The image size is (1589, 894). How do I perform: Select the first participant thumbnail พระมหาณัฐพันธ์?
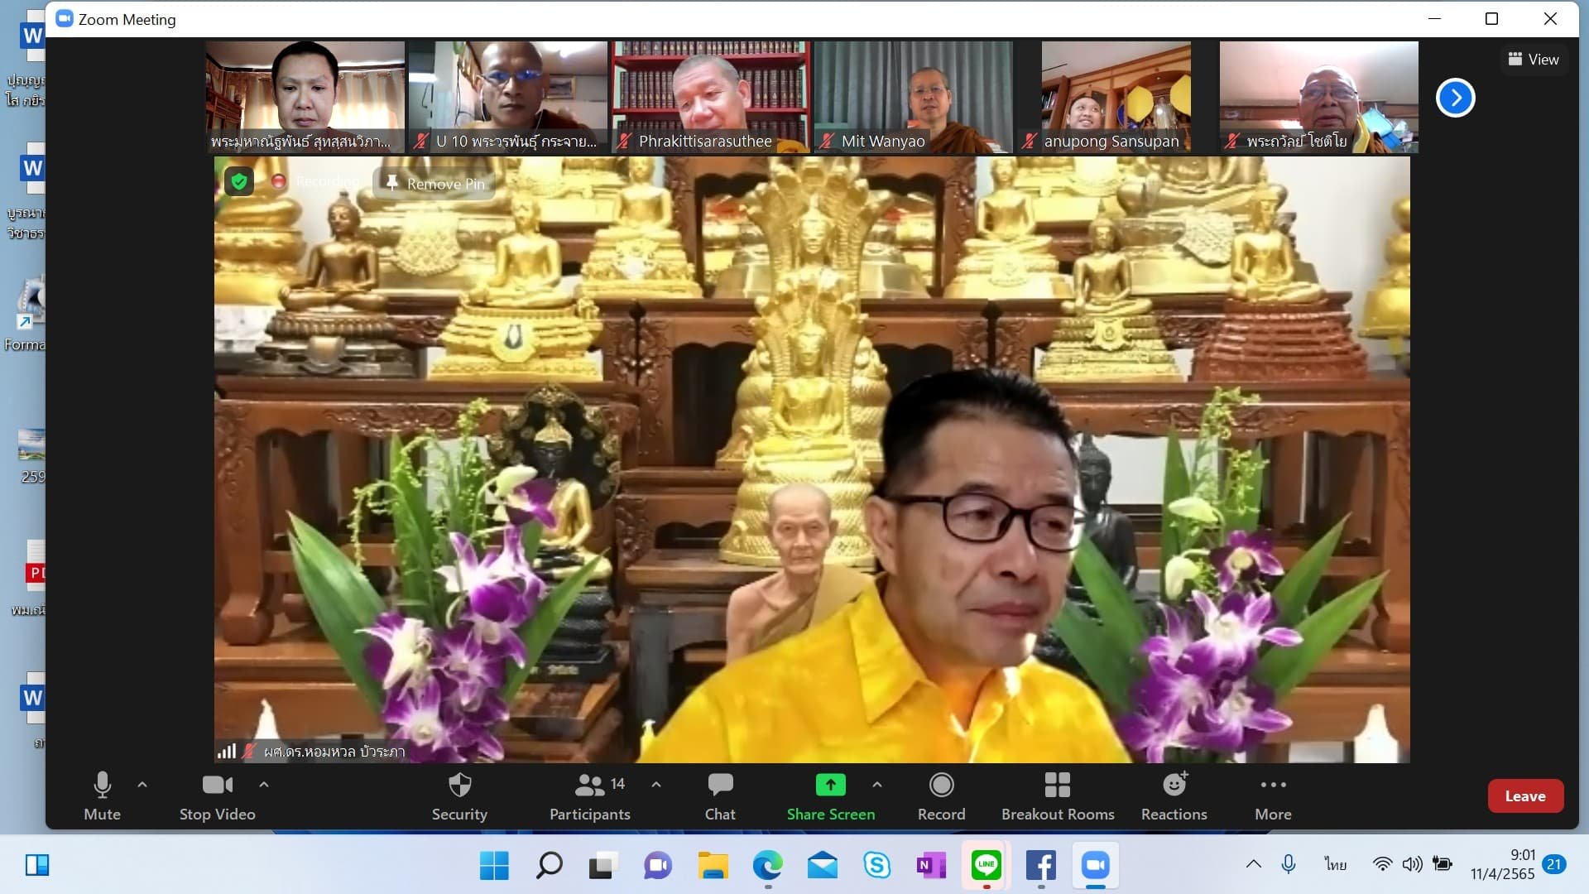[x=305, y=97]
